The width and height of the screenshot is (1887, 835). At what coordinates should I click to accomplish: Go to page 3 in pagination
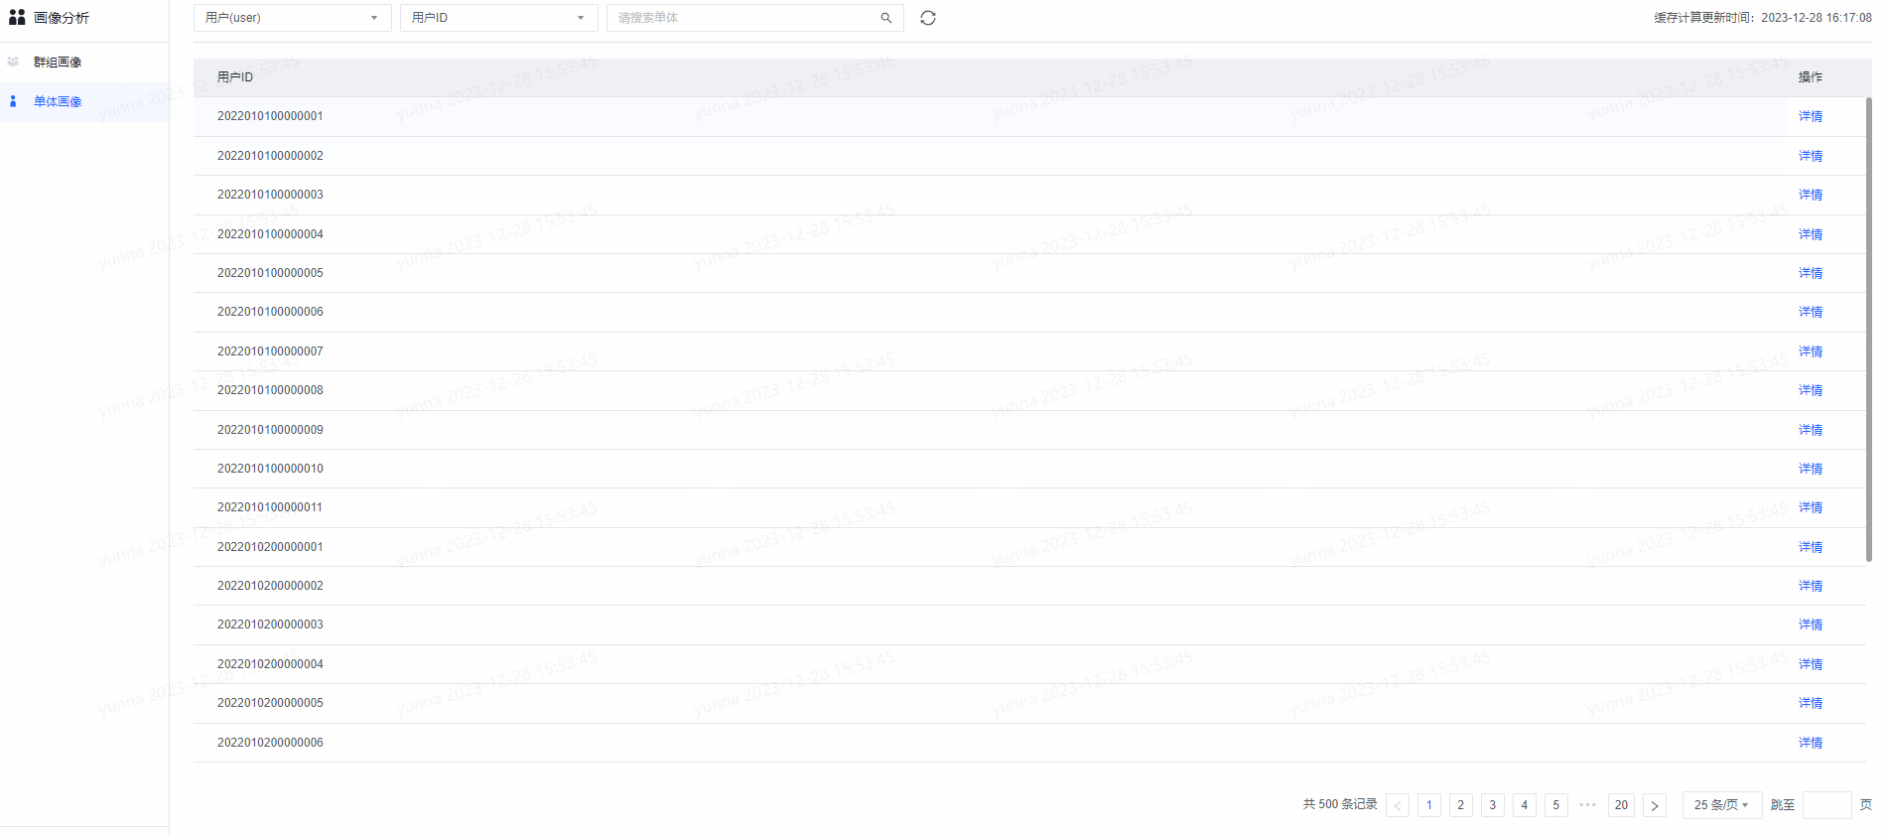[x=1493, y=805]
